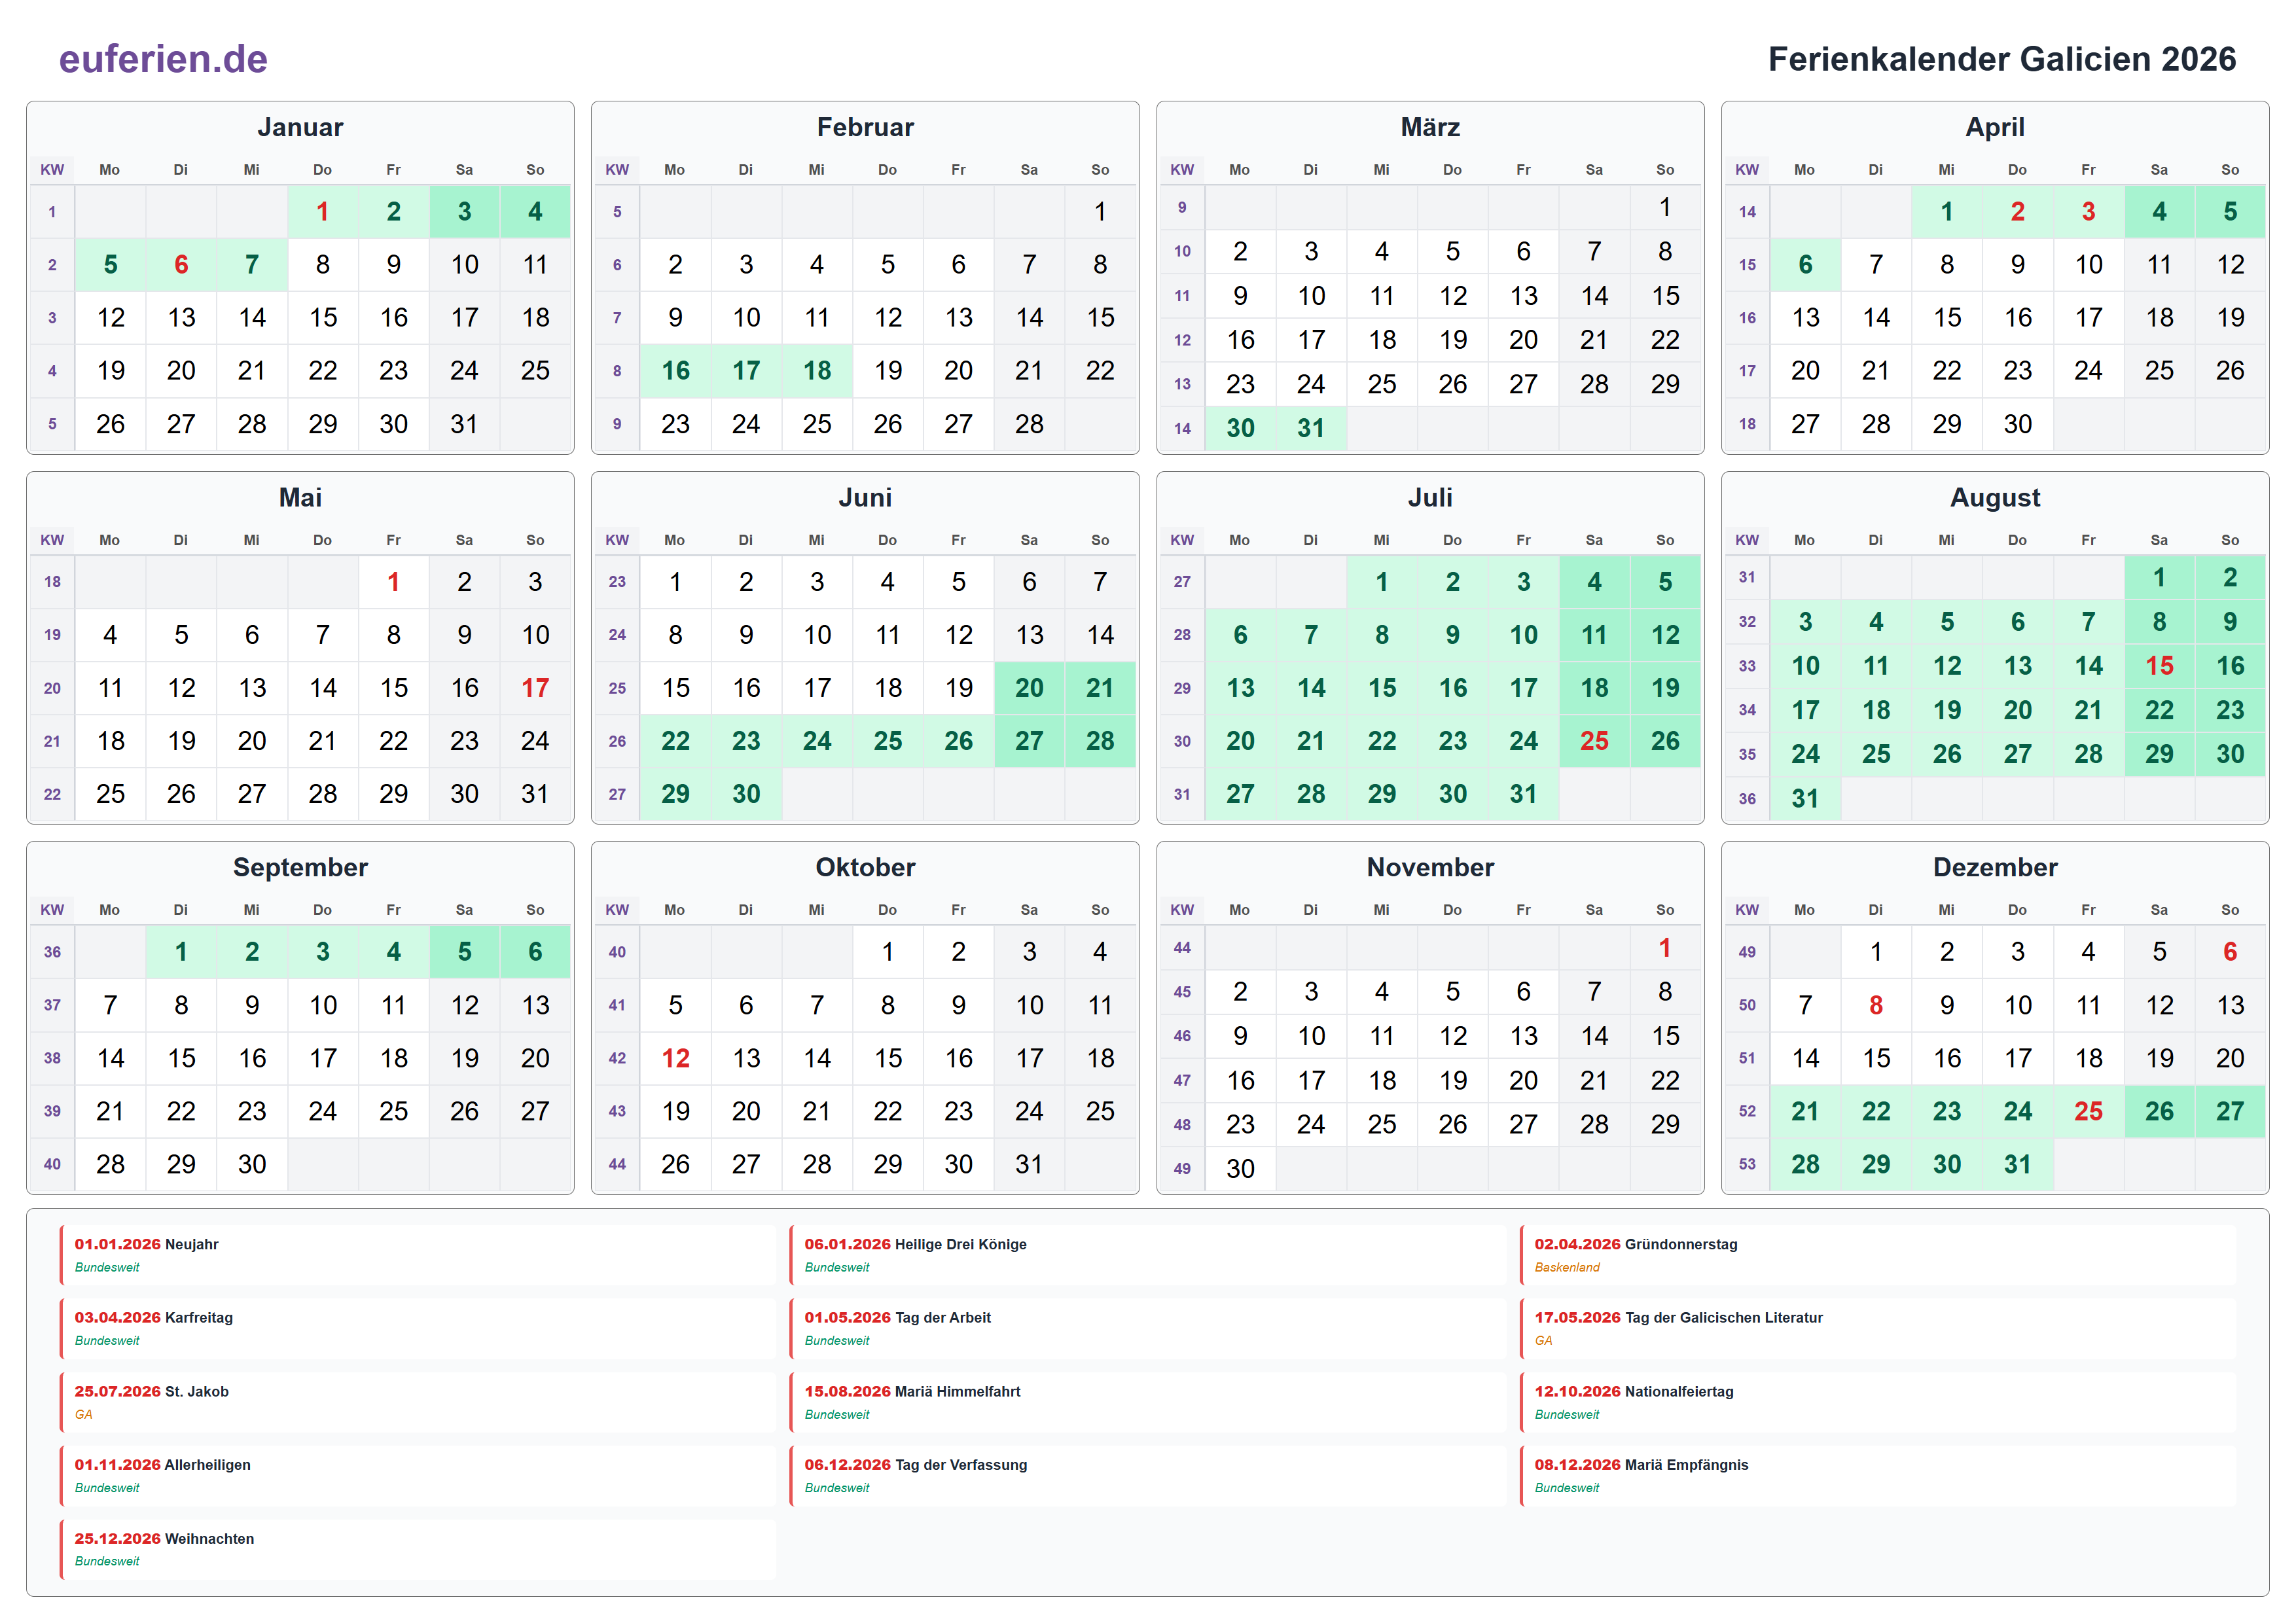Click red holiday day 1 in November
Image resolution: width=2296 pixels, height=1623 pixels.
[x=1665, y=948]
